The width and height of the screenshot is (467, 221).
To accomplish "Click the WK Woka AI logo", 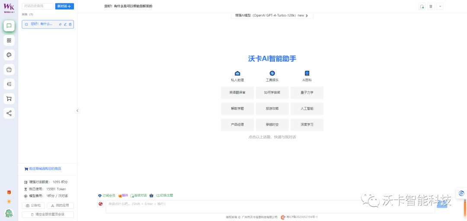I will (x=9, y=8).
